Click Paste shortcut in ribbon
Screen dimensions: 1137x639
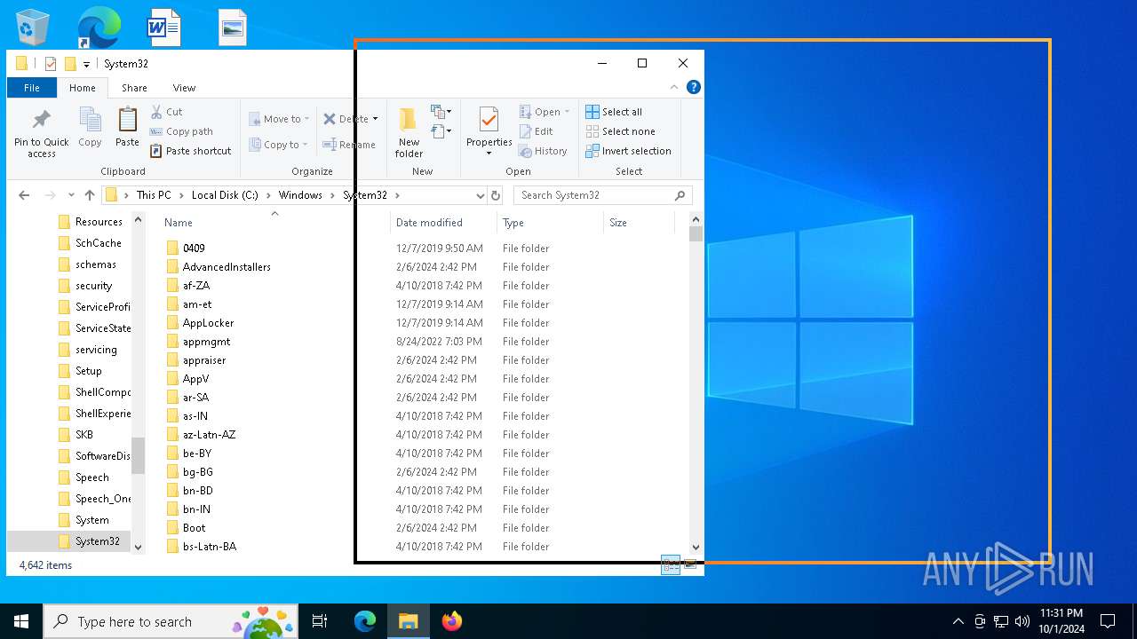tap(190, 151)
